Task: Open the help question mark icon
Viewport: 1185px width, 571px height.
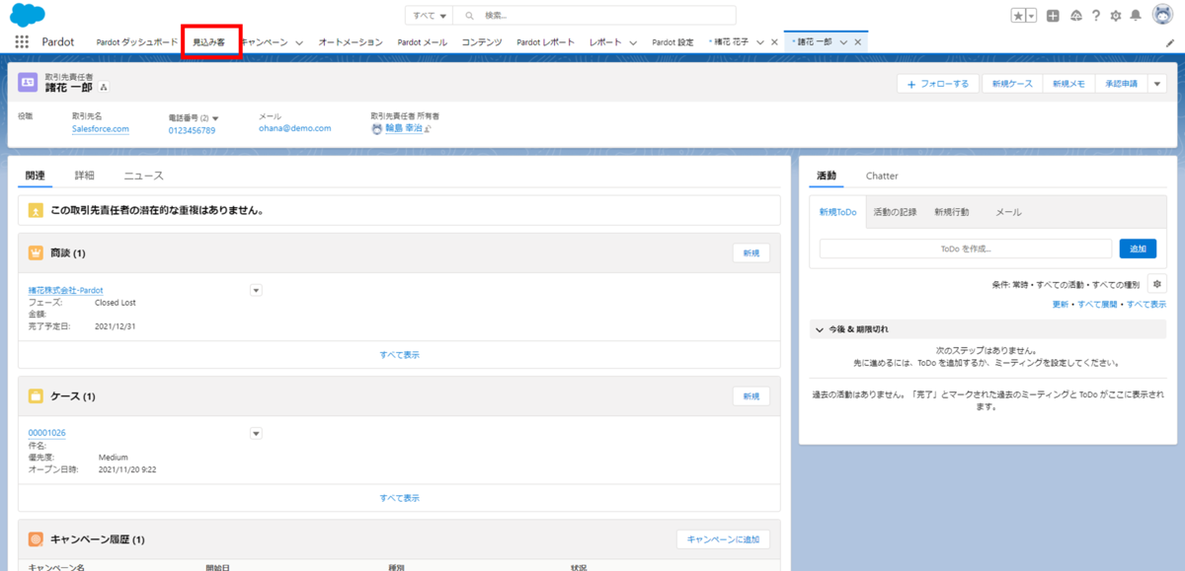Action: (x=1096, y=16)
